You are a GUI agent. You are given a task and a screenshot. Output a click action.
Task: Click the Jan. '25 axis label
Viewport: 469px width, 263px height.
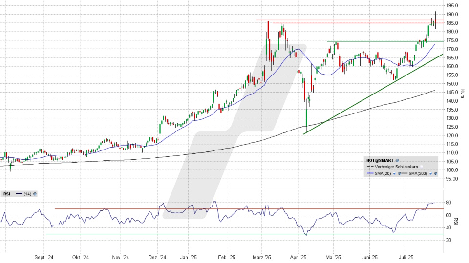coord(189,258)
